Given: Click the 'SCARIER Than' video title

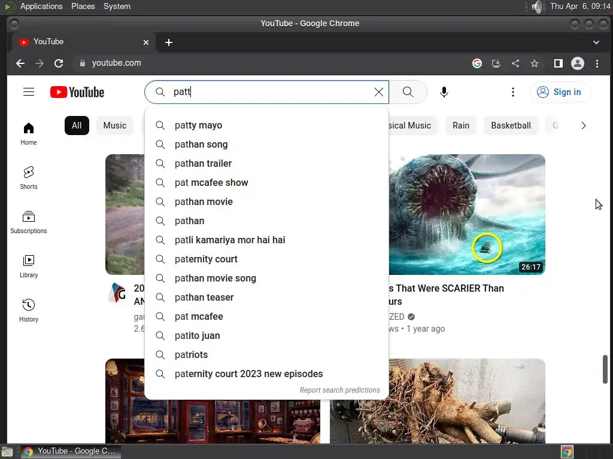Looking at the screenshot, I should [x=446, y=295].
